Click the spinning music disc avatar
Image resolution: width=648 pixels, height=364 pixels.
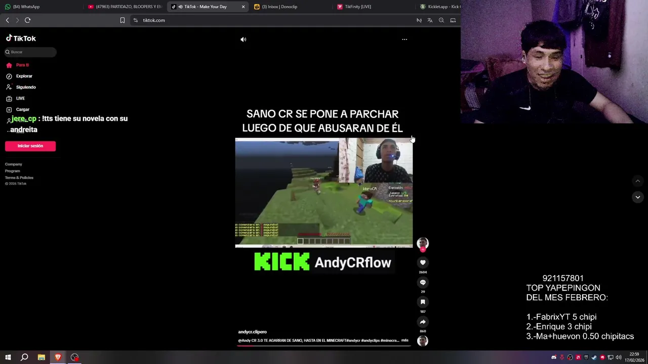[423, 341]
